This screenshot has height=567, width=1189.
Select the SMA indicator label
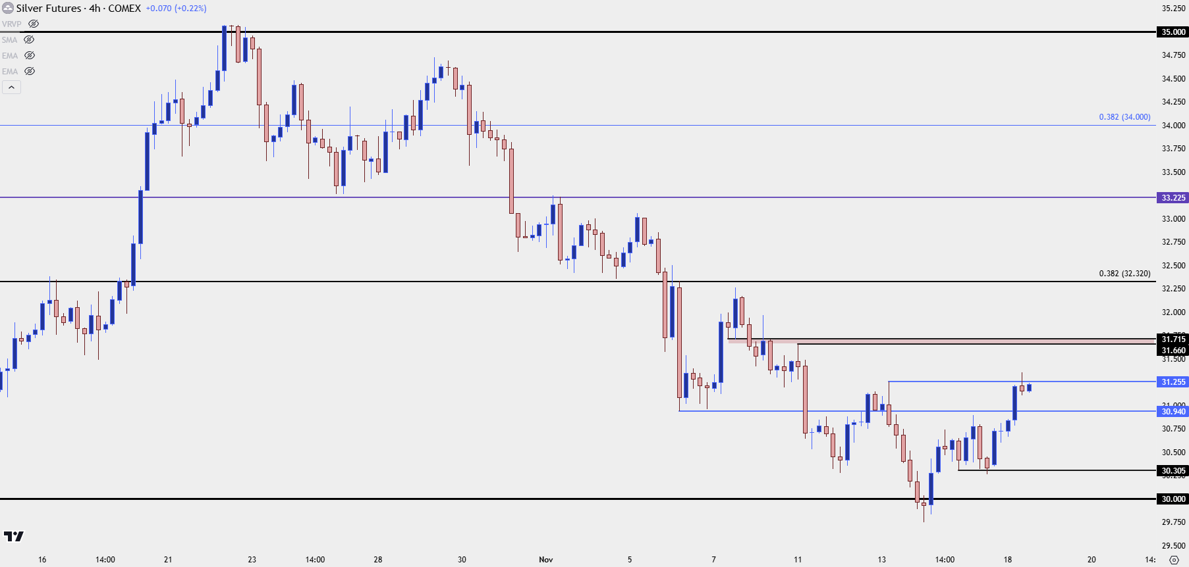(x=9, y=39)
